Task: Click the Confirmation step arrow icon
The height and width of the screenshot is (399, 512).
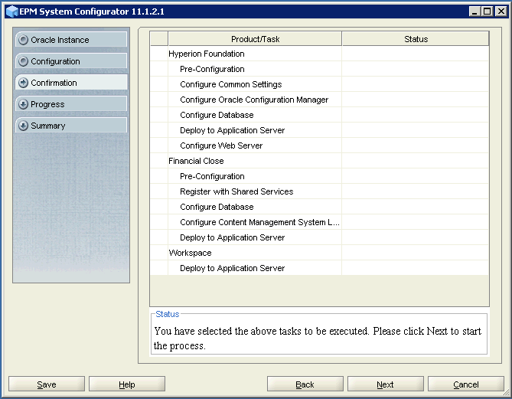Action: pos(23,83)
